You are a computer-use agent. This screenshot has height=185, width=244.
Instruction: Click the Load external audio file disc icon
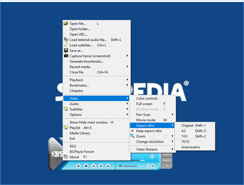tap(66, 40)
